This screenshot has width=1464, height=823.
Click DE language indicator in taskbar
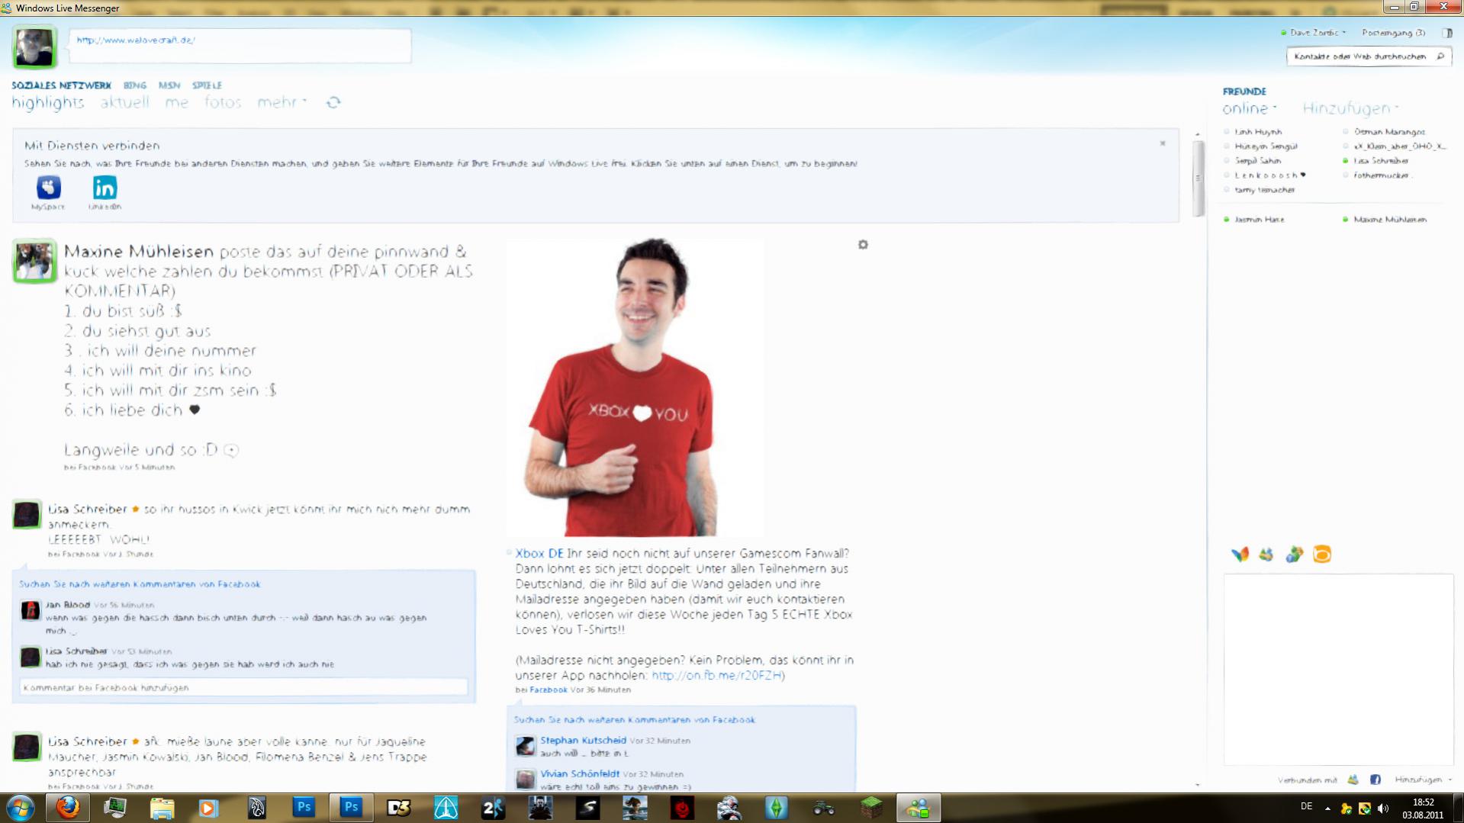(x=1306, y=807)
